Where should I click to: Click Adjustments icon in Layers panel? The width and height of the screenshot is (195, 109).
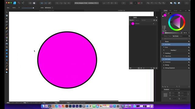click(141, 68)
